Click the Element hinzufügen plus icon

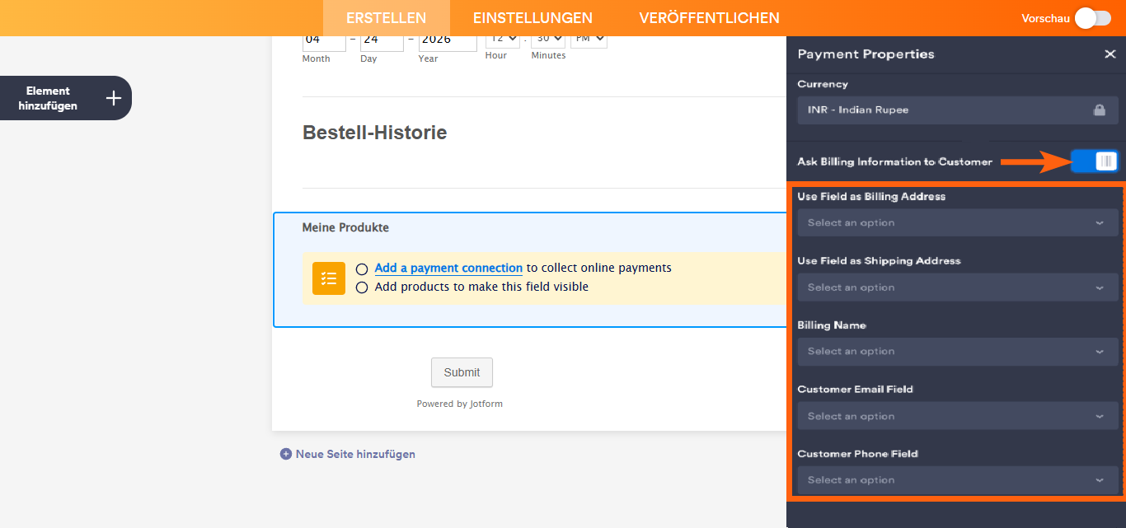pos(113,97)
